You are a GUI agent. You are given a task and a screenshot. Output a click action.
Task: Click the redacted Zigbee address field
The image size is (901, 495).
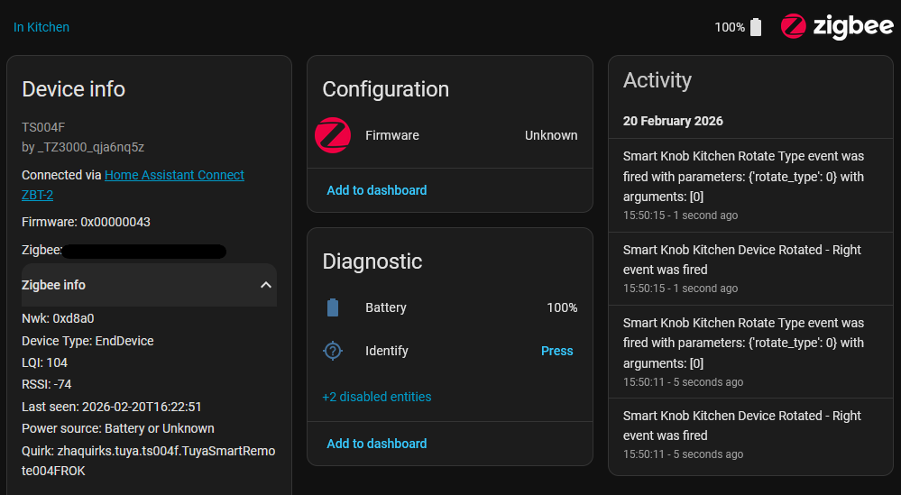tap(144, 252)
